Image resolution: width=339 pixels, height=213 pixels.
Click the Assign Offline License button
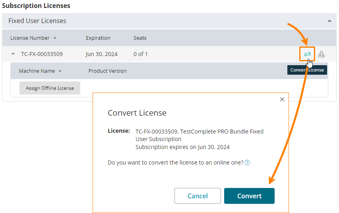point(50,88)
